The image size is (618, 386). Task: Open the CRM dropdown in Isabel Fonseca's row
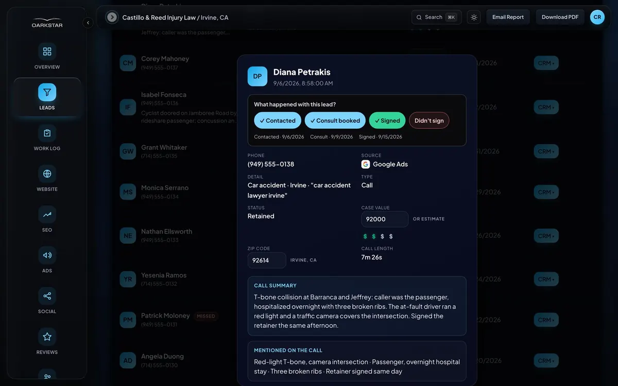(546, 107)
